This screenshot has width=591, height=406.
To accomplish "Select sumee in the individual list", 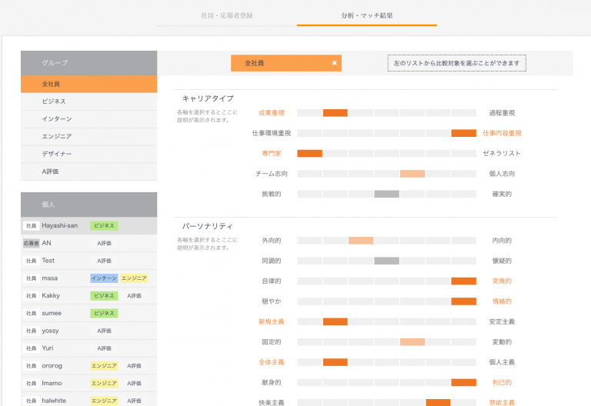I will (x=89, y=314).
